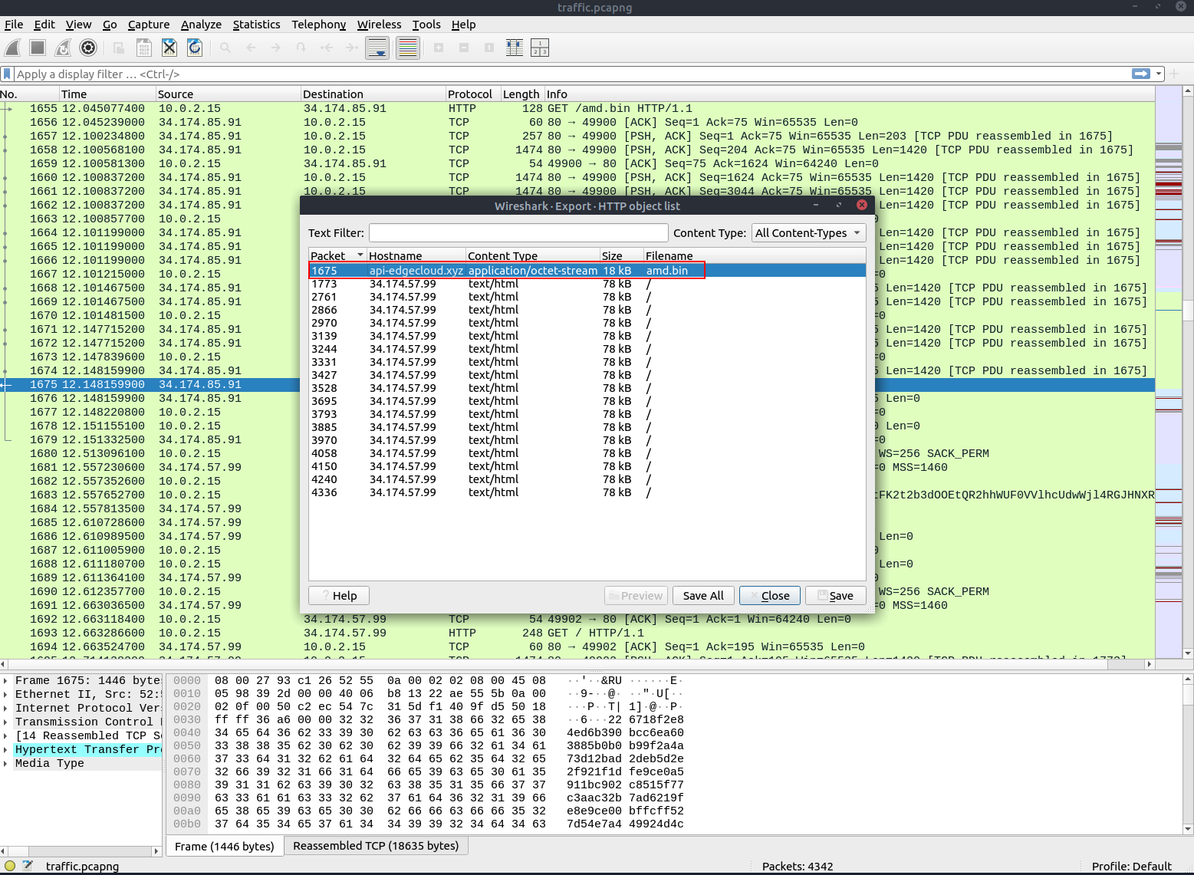Screen dimensions: 1194x875
Task: Add a display filter button with plus icon
Action: coord(1174,74)
